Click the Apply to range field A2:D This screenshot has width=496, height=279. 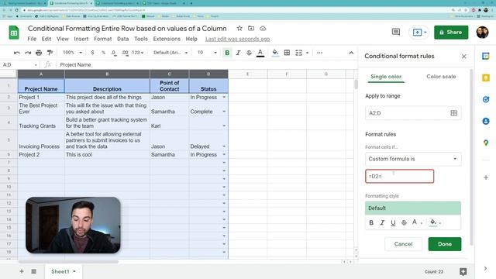coord(413,113)
